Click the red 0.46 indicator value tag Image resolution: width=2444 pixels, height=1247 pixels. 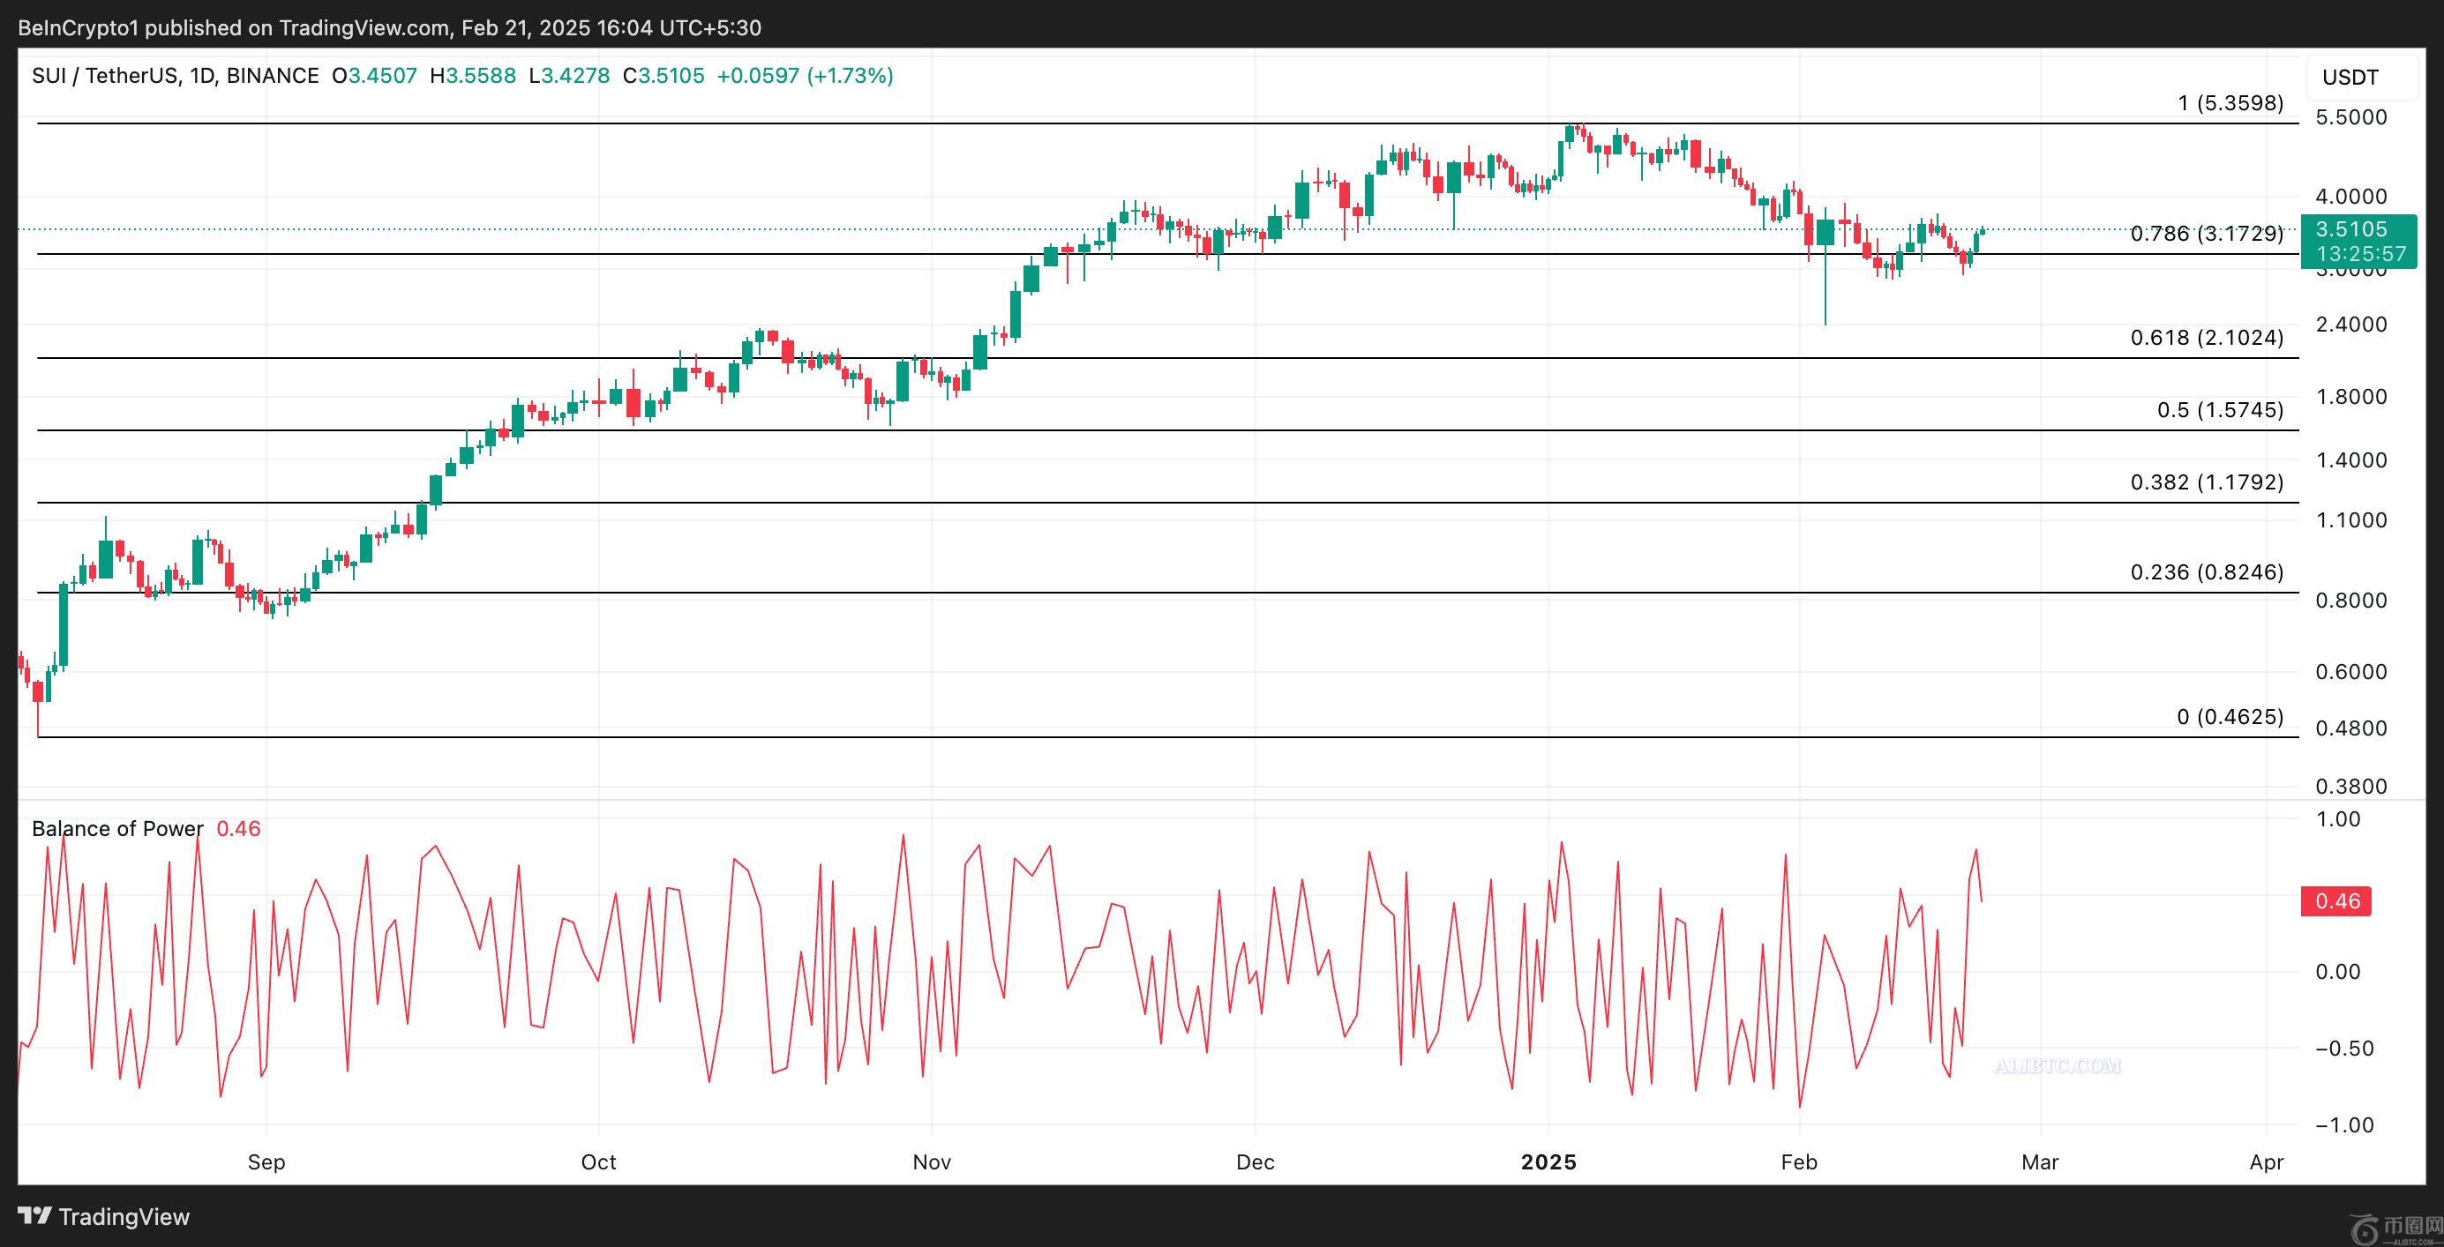pyautogui.click(x=2335, y=901)
